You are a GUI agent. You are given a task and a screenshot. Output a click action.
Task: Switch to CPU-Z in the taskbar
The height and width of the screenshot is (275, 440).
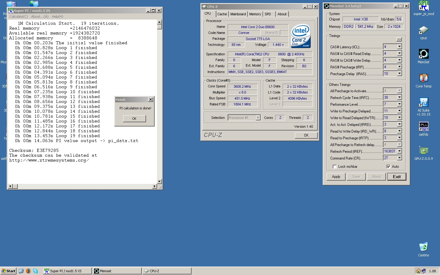(167, 271)
